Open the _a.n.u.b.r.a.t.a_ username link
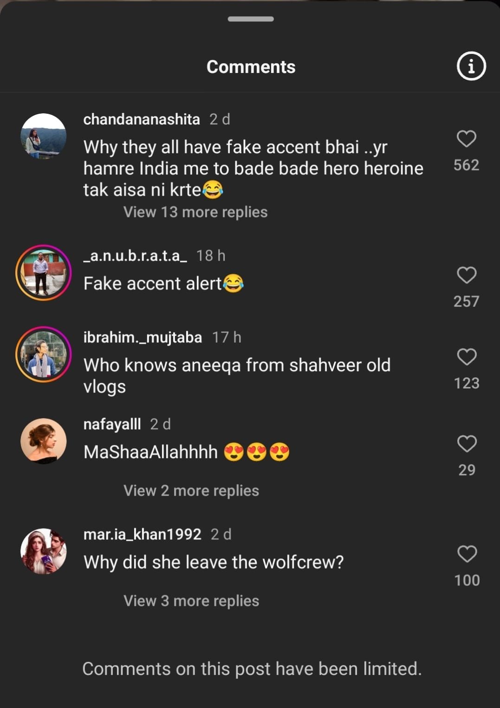Screen dimensions: 500x708 (x=135, y=256)
